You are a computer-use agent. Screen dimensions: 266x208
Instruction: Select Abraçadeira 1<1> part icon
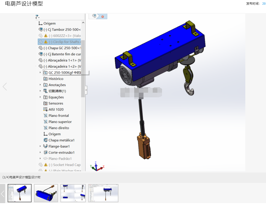click(41, 60)
